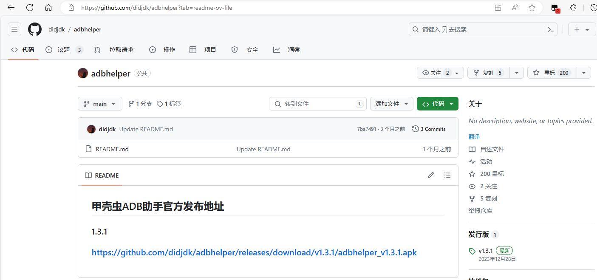Open the GitHub global navigation hamburger menu
The image size is (597, 280).
14,29
